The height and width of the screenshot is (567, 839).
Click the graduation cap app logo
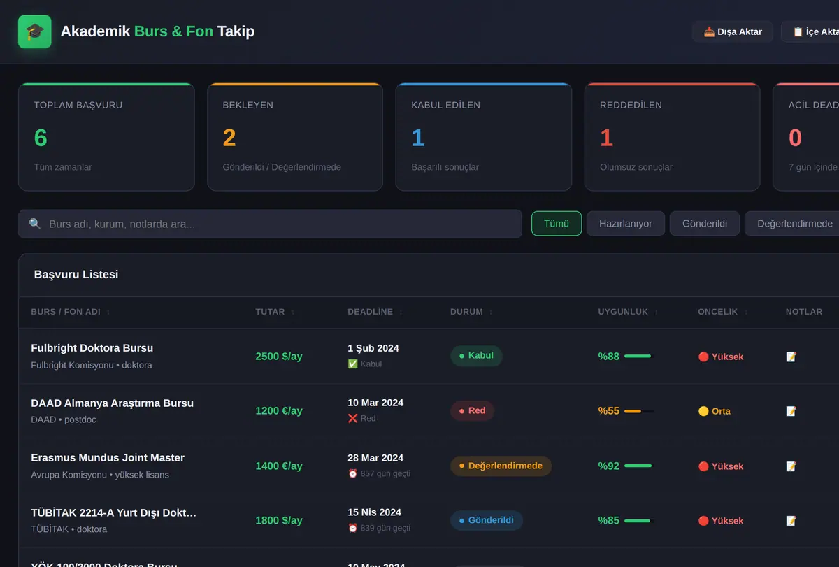[35, 31]
